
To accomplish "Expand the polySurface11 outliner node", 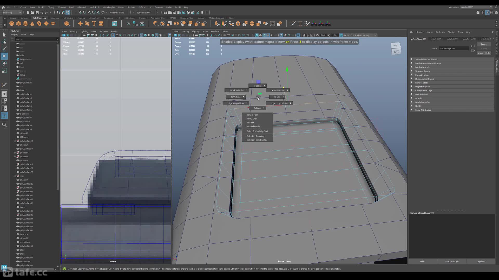I will point(15,141).
